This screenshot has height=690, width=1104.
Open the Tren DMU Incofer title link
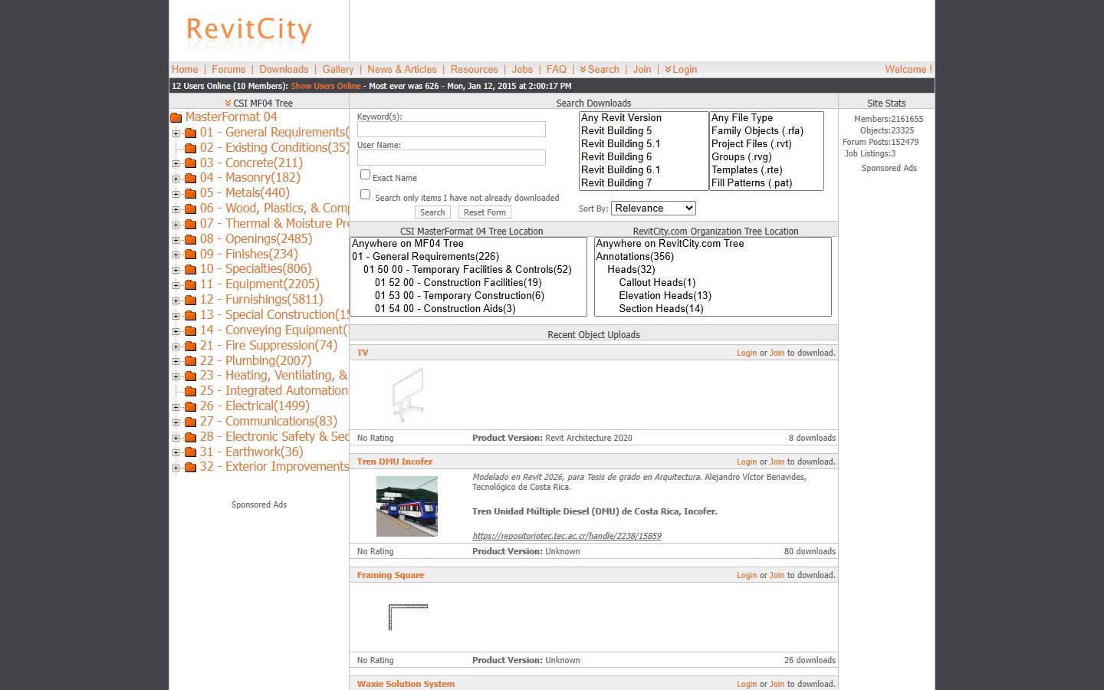coord(395,462)
